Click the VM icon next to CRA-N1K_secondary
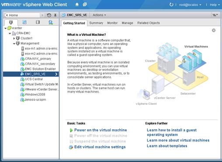Viewport: 222px width, 162px height. tap(22, 64)
